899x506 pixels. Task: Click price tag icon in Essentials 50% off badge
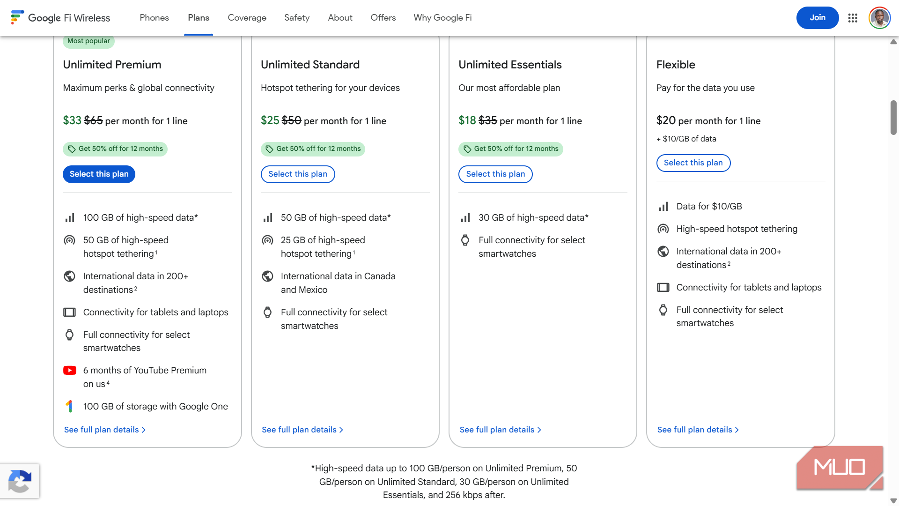[467, 149]
